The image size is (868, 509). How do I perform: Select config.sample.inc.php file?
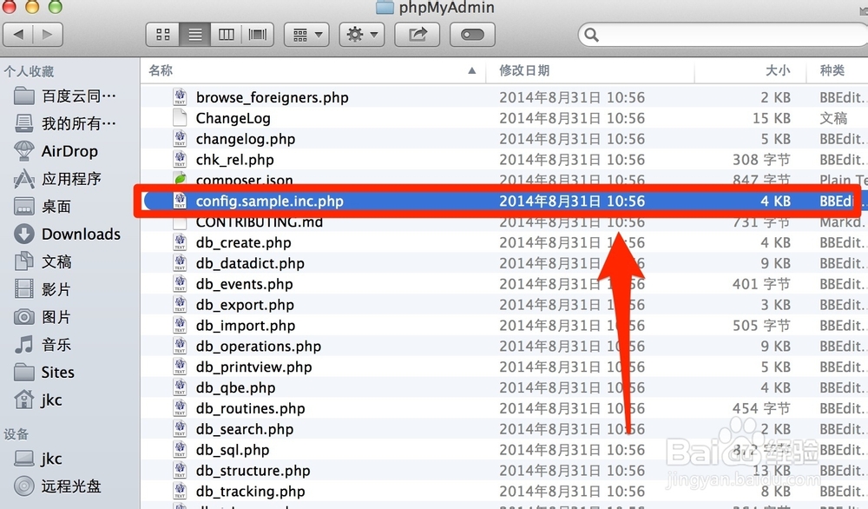(270, 201)
